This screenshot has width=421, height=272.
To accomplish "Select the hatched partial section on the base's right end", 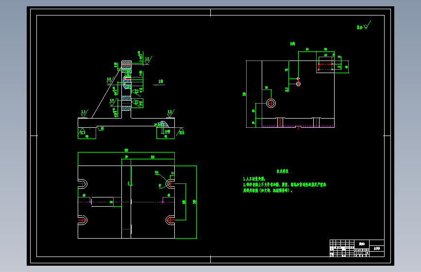I will pyautogui.click(x=163, y=124).
